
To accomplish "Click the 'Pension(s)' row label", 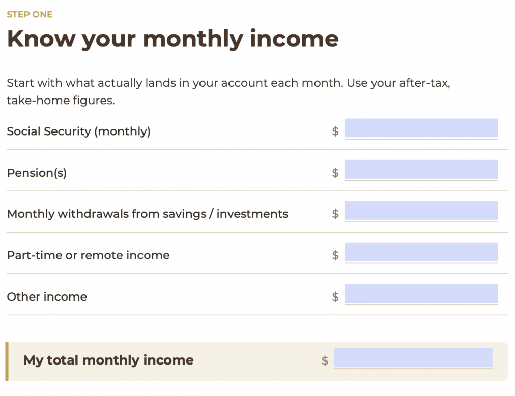I will click(37, 173).
